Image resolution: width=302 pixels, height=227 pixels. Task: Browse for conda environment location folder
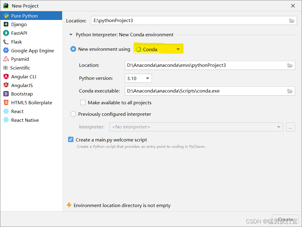coord(290,65)
